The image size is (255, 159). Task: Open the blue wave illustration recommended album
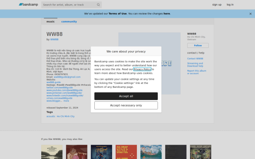pos(151,152)
